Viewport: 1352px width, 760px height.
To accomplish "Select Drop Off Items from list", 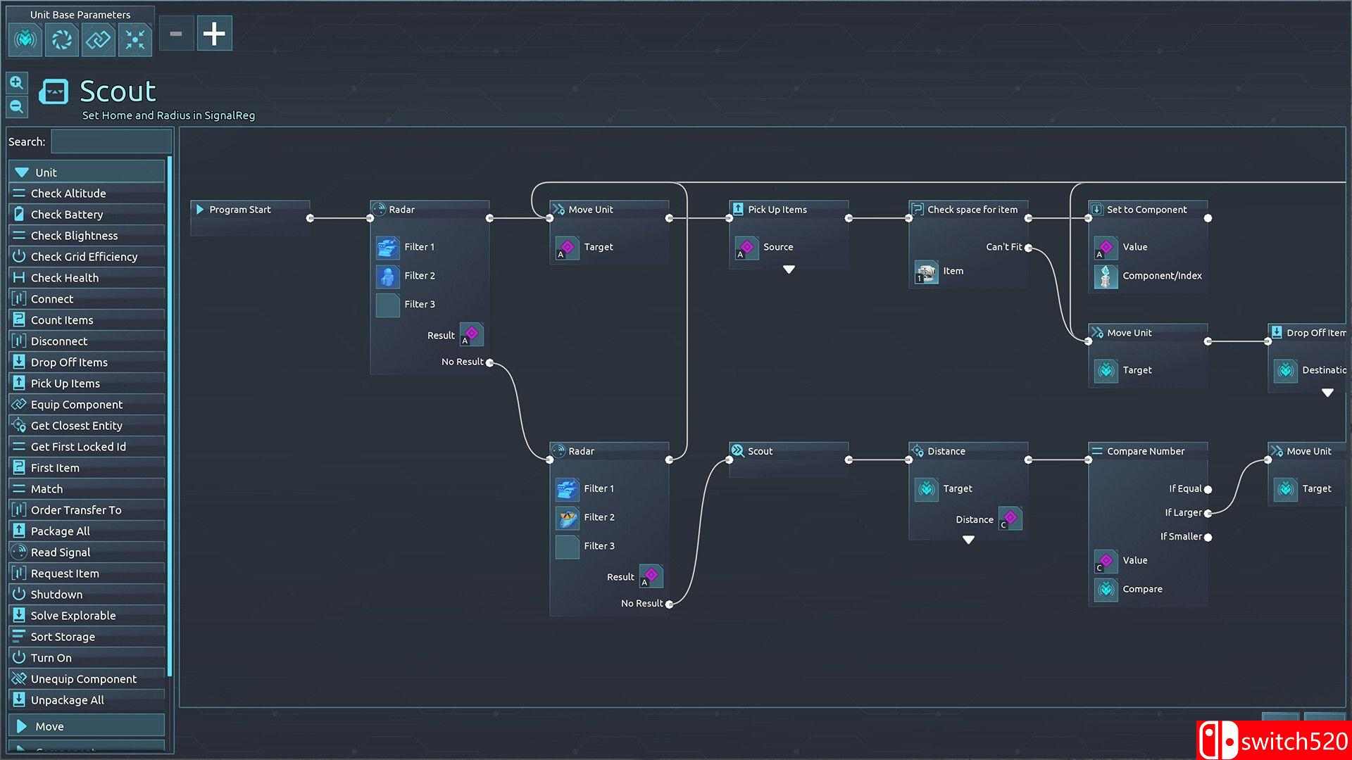I will point(87,362).
